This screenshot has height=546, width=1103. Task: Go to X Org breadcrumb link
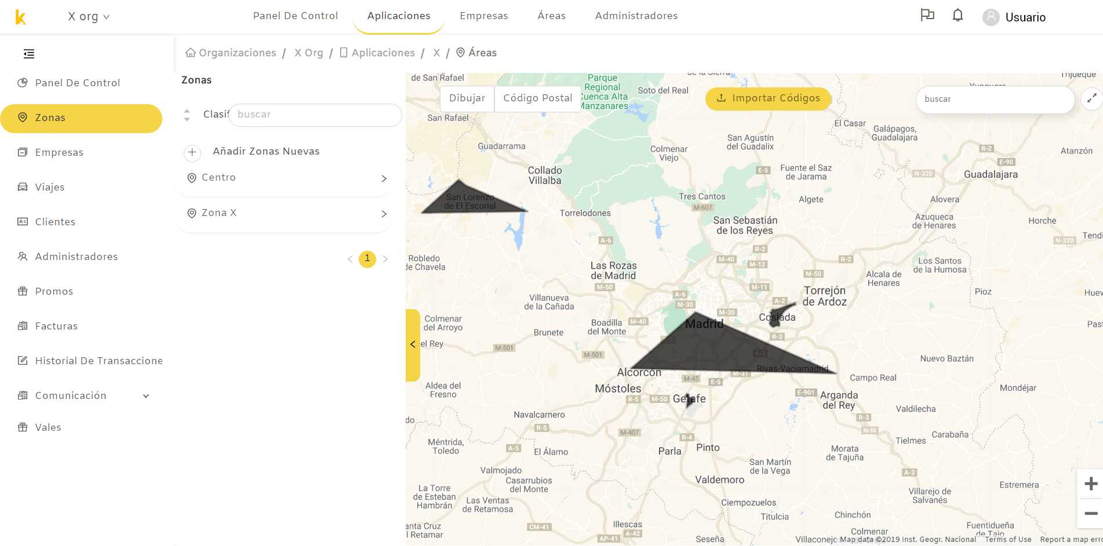[309, 53]
